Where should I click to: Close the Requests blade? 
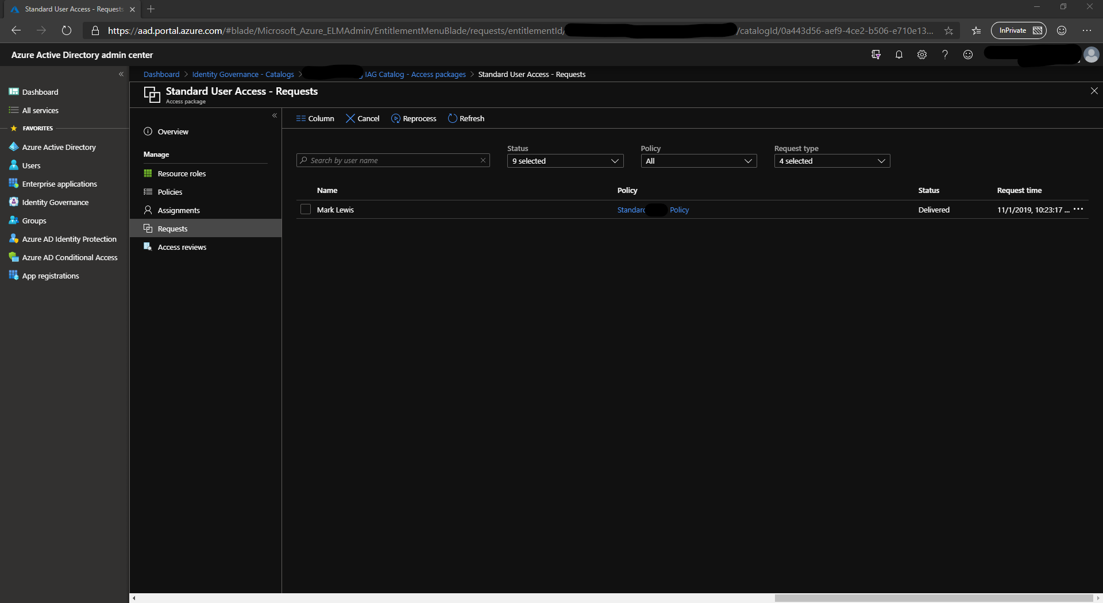(1094, 91)
